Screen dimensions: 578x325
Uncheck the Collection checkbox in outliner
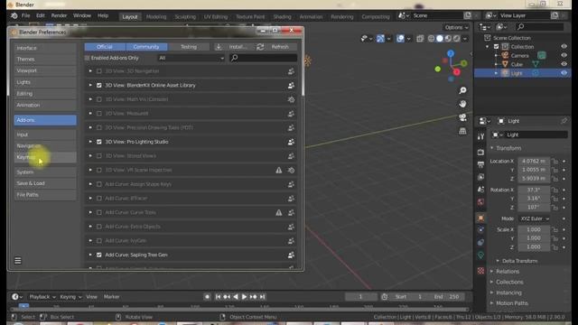click(496, 46)
